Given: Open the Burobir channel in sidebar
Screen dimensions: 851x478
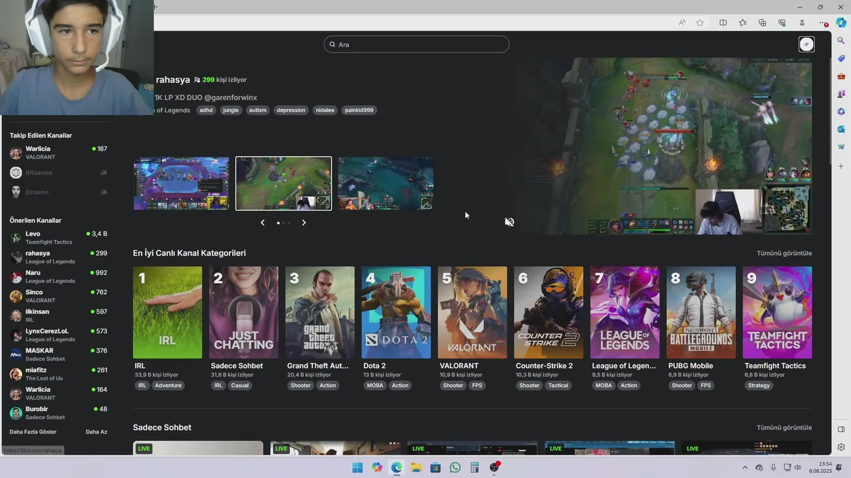Looking at the screenshot, I should coord(59,413).
